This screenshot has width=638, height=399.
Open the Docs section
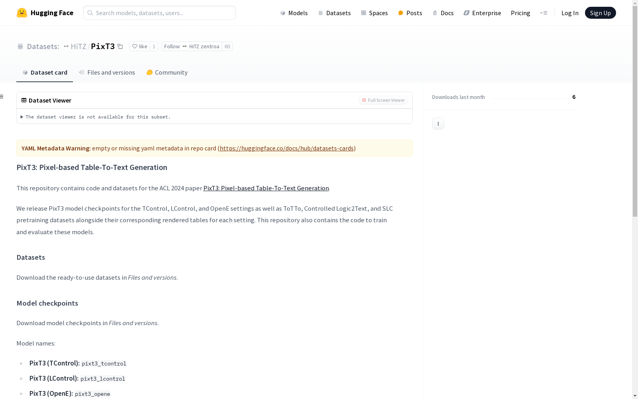coord(443,13)
